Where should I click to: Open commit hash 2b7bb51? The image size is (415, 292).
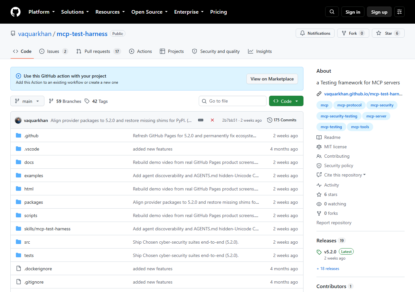pos(230,120)
